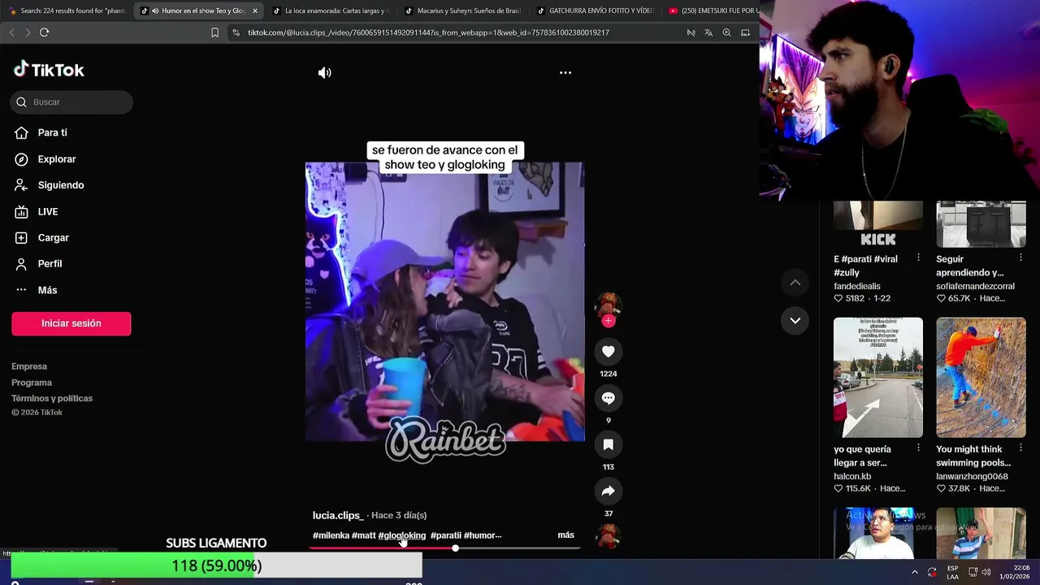
Task: Click the volume icon in system tray
Action: 986,572
